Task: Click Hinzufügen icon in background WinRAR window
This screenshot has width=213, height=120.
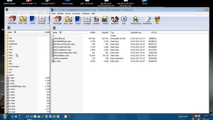Action: [x=12, y=20]
